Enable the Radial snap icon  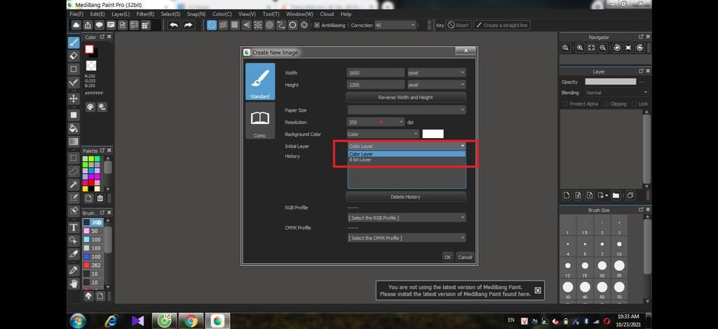point(258,25)
